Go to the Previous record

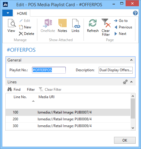click(123, 27)
